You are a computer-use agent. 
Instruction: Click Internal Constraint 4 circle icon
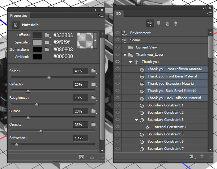[x=148, y=127]
